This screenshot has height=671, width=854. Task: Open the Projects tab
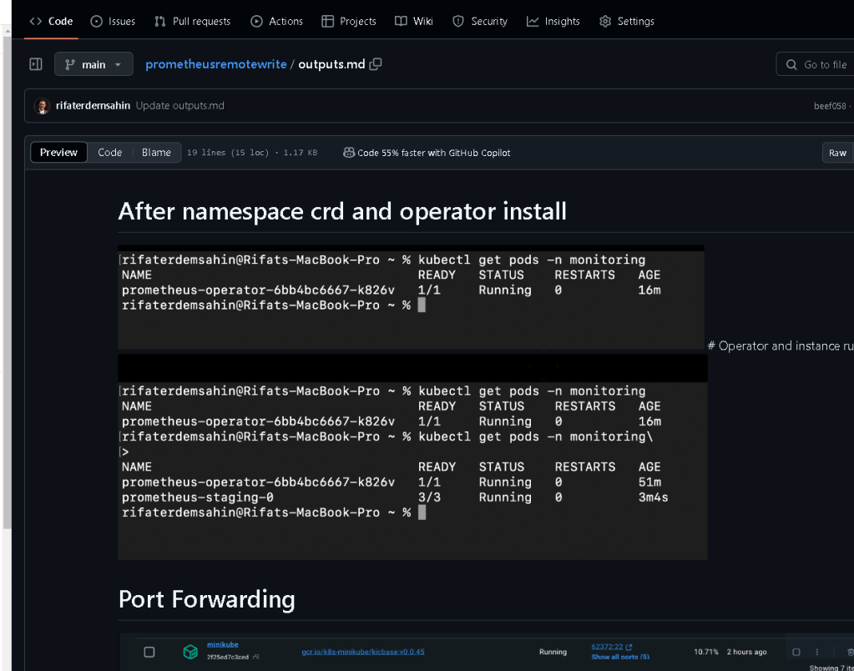(349, 21)
